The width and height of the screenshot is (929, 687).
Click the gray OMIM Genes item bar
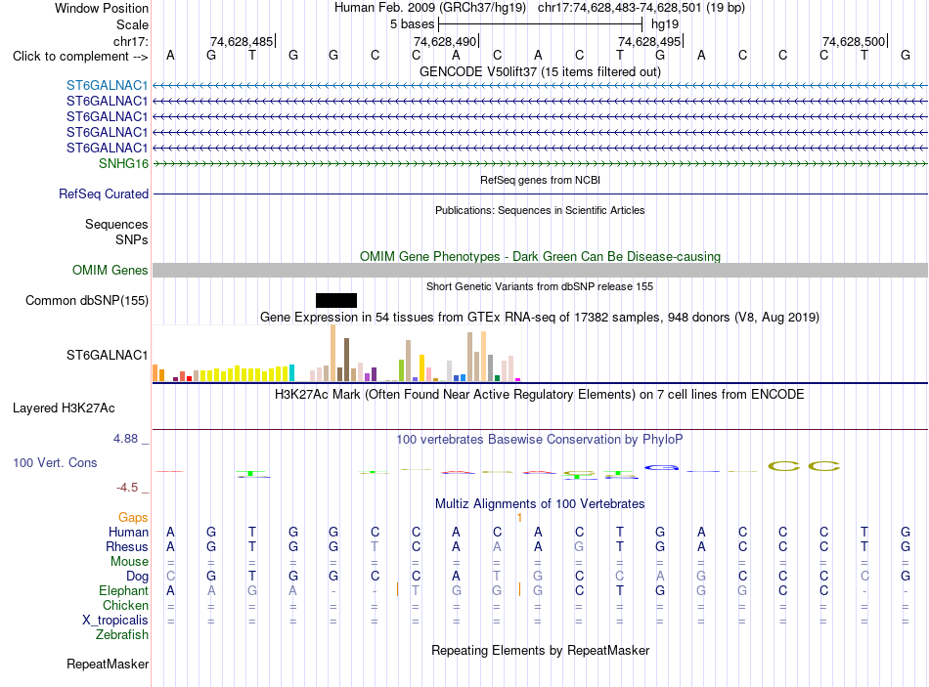pyautogui.click(x=540, y=270)
